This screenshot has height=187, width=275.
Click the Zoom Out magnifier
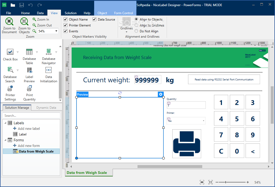click(x=34, y=25)
